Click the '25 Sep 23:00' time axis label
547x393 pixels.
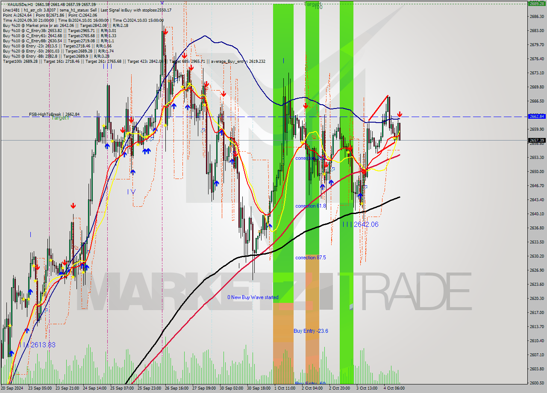150,388
